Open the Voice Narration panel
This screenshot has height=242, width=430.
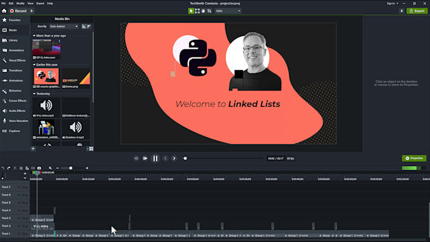click(15, 121)
